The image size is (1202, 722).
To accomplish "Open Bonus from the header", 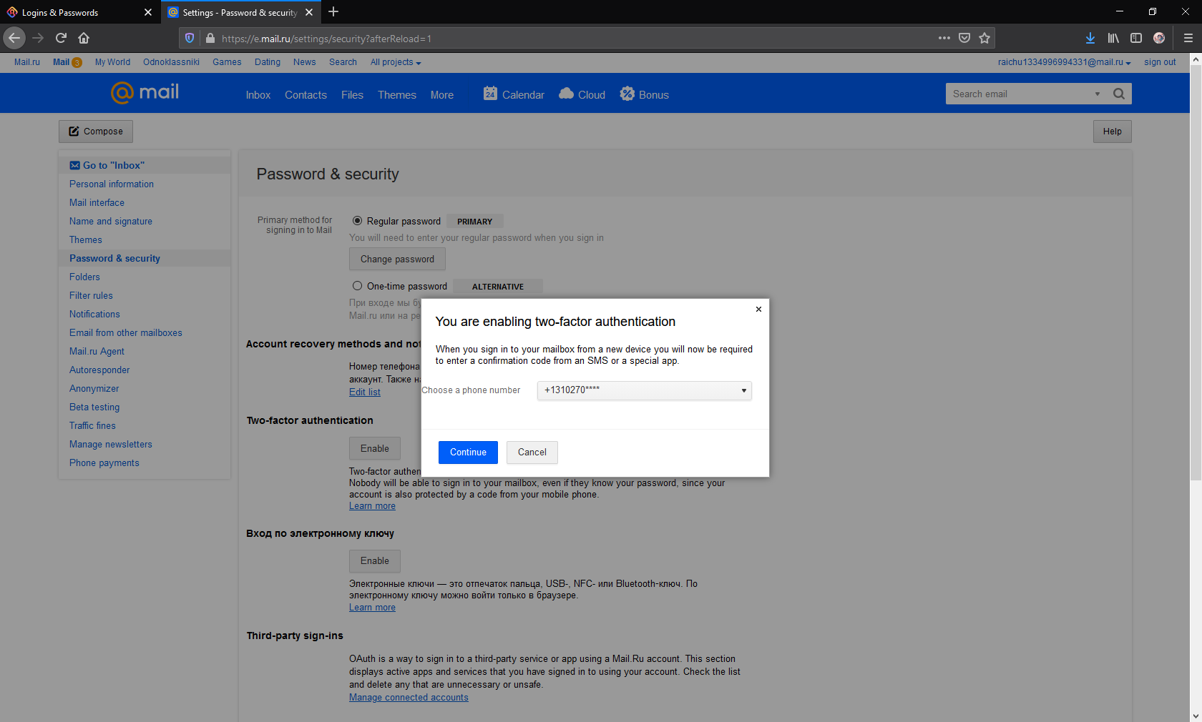I will click(644, 94).
